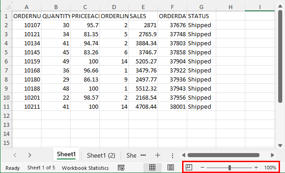Click the zoom slider handle
The image size is (285, 173).
[x=229, y=168]
